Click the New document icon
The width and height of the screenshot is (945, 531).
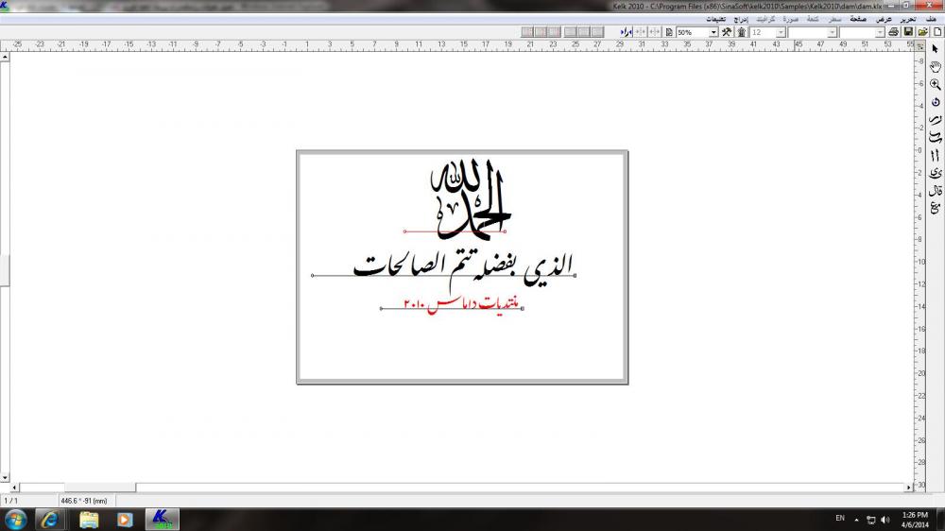coord(937,32)
